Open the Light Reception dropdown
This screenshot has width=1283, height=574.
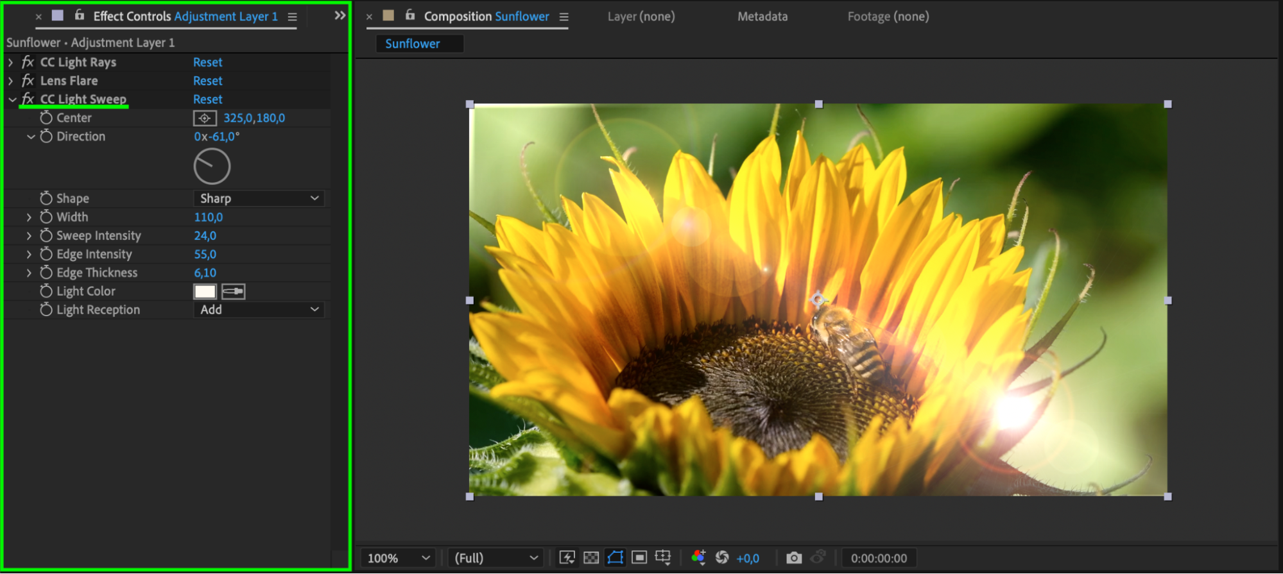pyautogui.click(x=259, y=310)
